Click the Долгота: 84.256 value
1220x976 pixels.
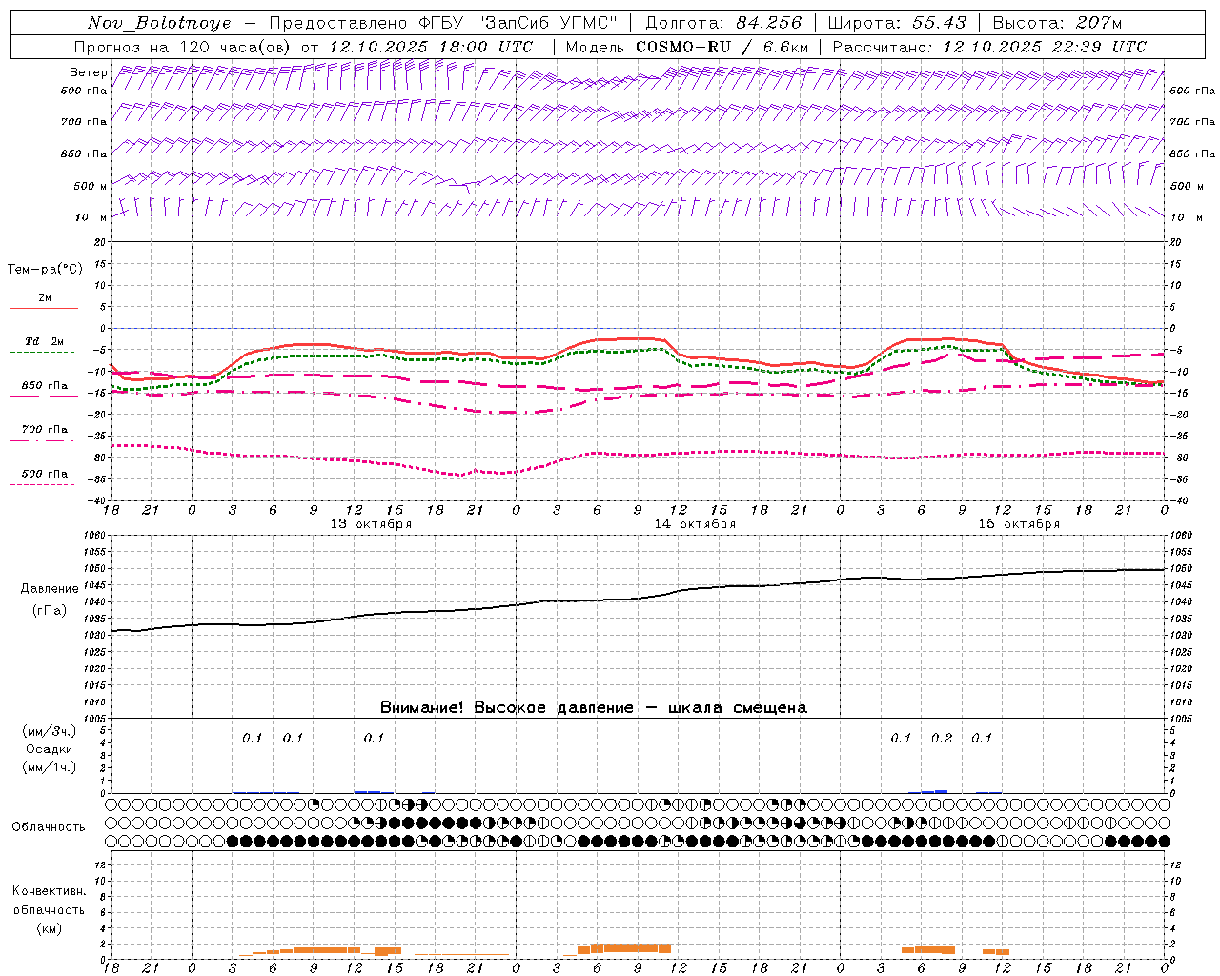point(723,23)
